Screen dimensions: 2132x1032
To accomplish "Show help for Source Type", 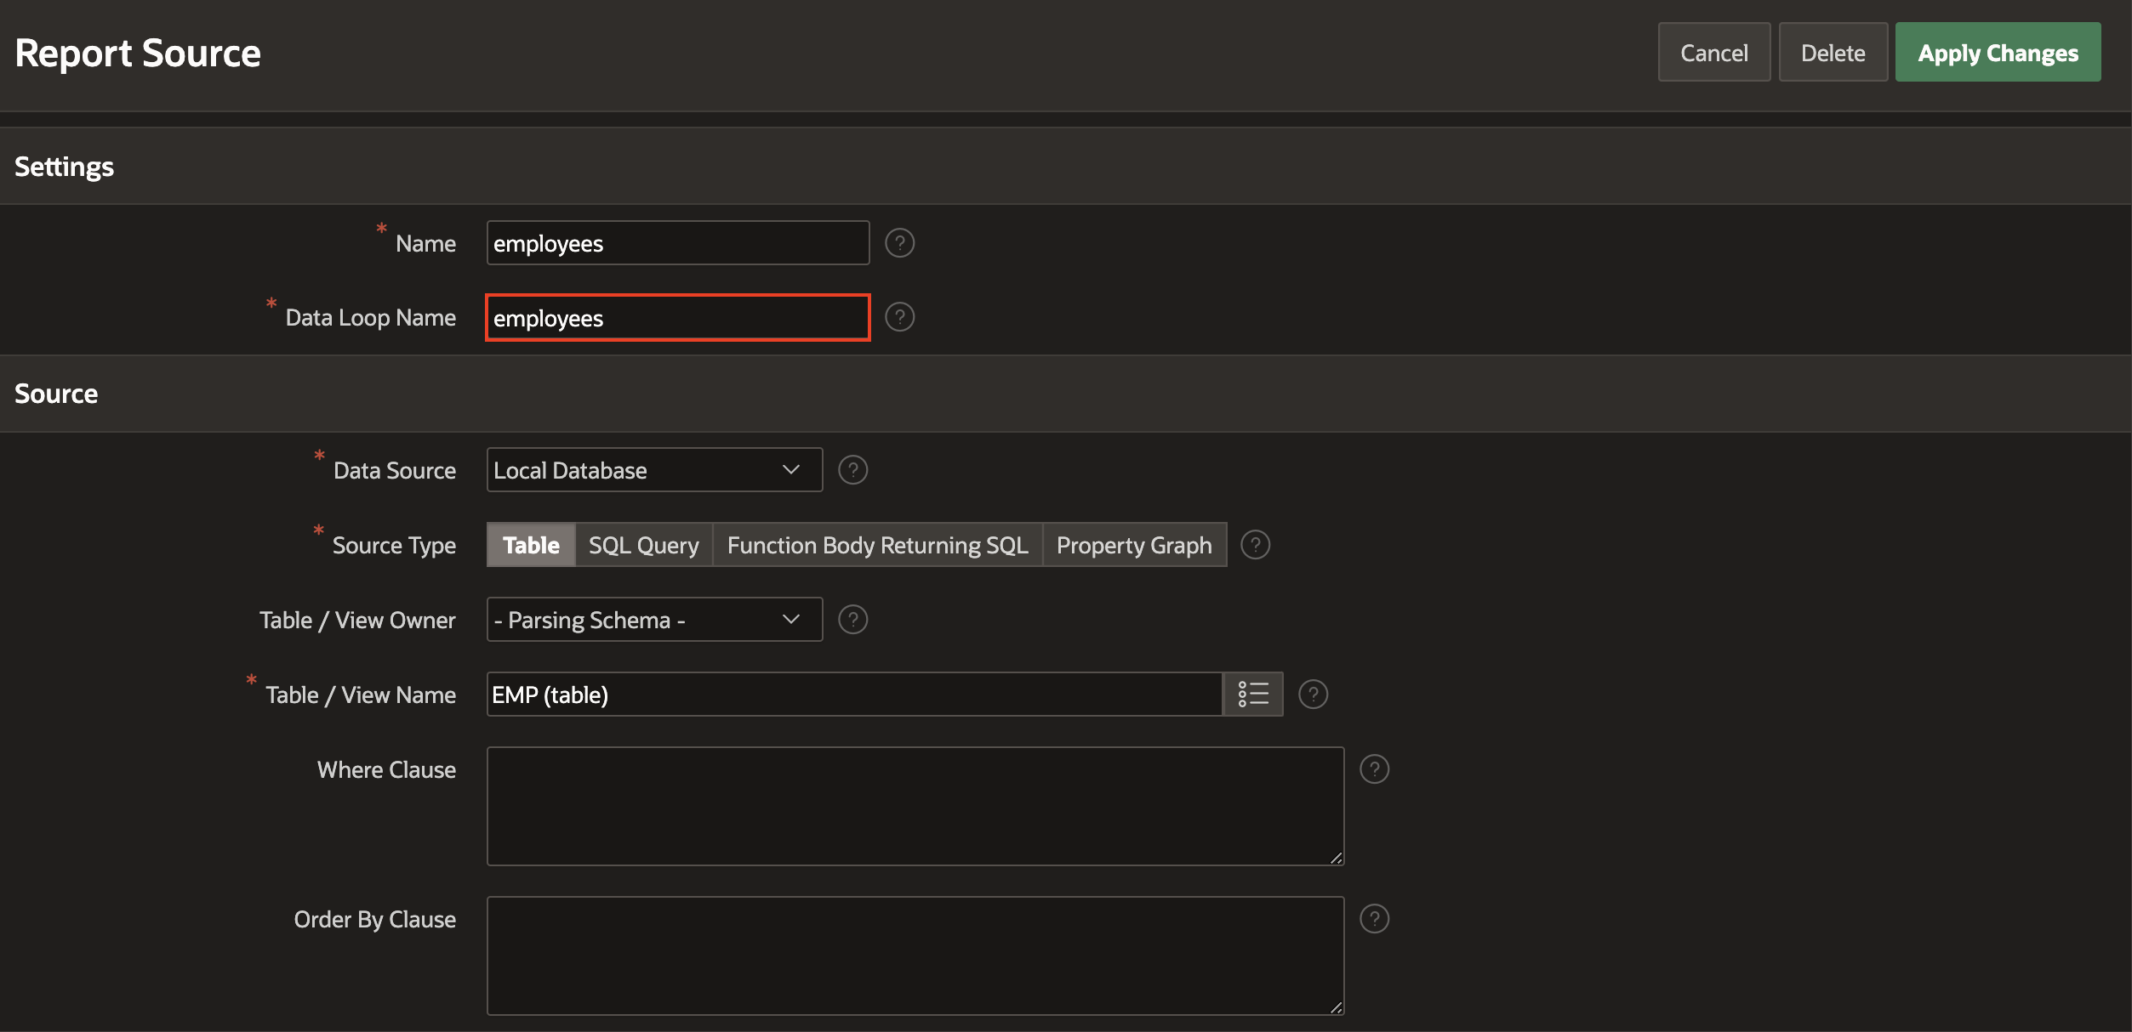I will (1255, 545).
